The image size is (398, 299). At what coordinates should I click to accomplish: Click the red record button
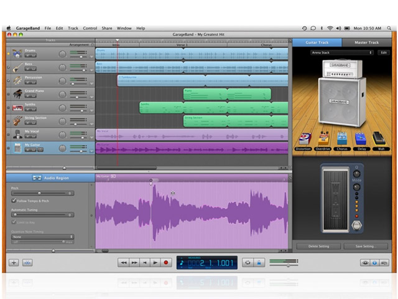pyautogui.click(x=166, y=262)
